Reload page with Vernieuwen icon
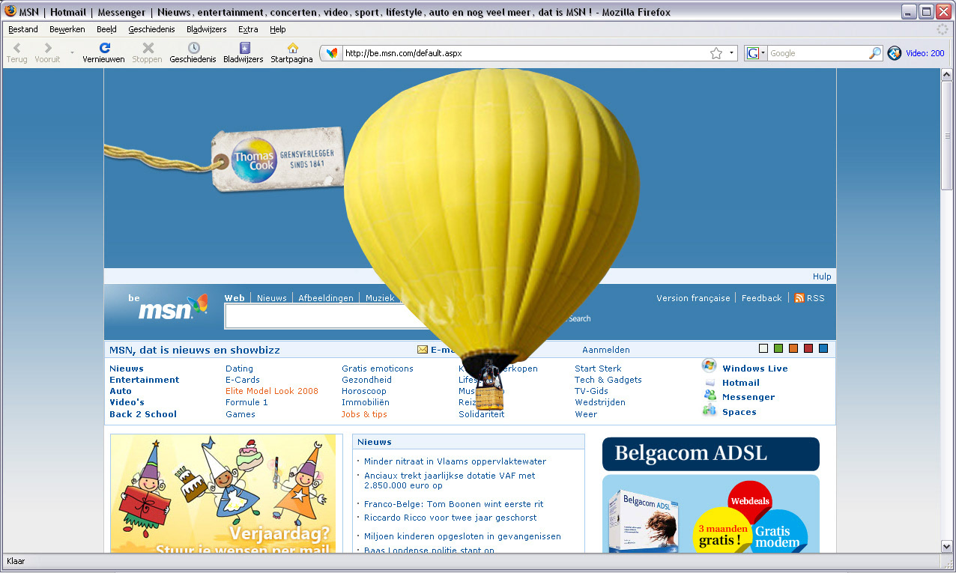The image size is (956, 573). coord(104,48)
